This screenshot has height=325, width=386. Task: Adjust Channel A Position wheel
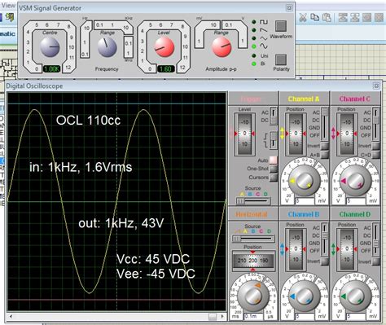coord(296,134)
